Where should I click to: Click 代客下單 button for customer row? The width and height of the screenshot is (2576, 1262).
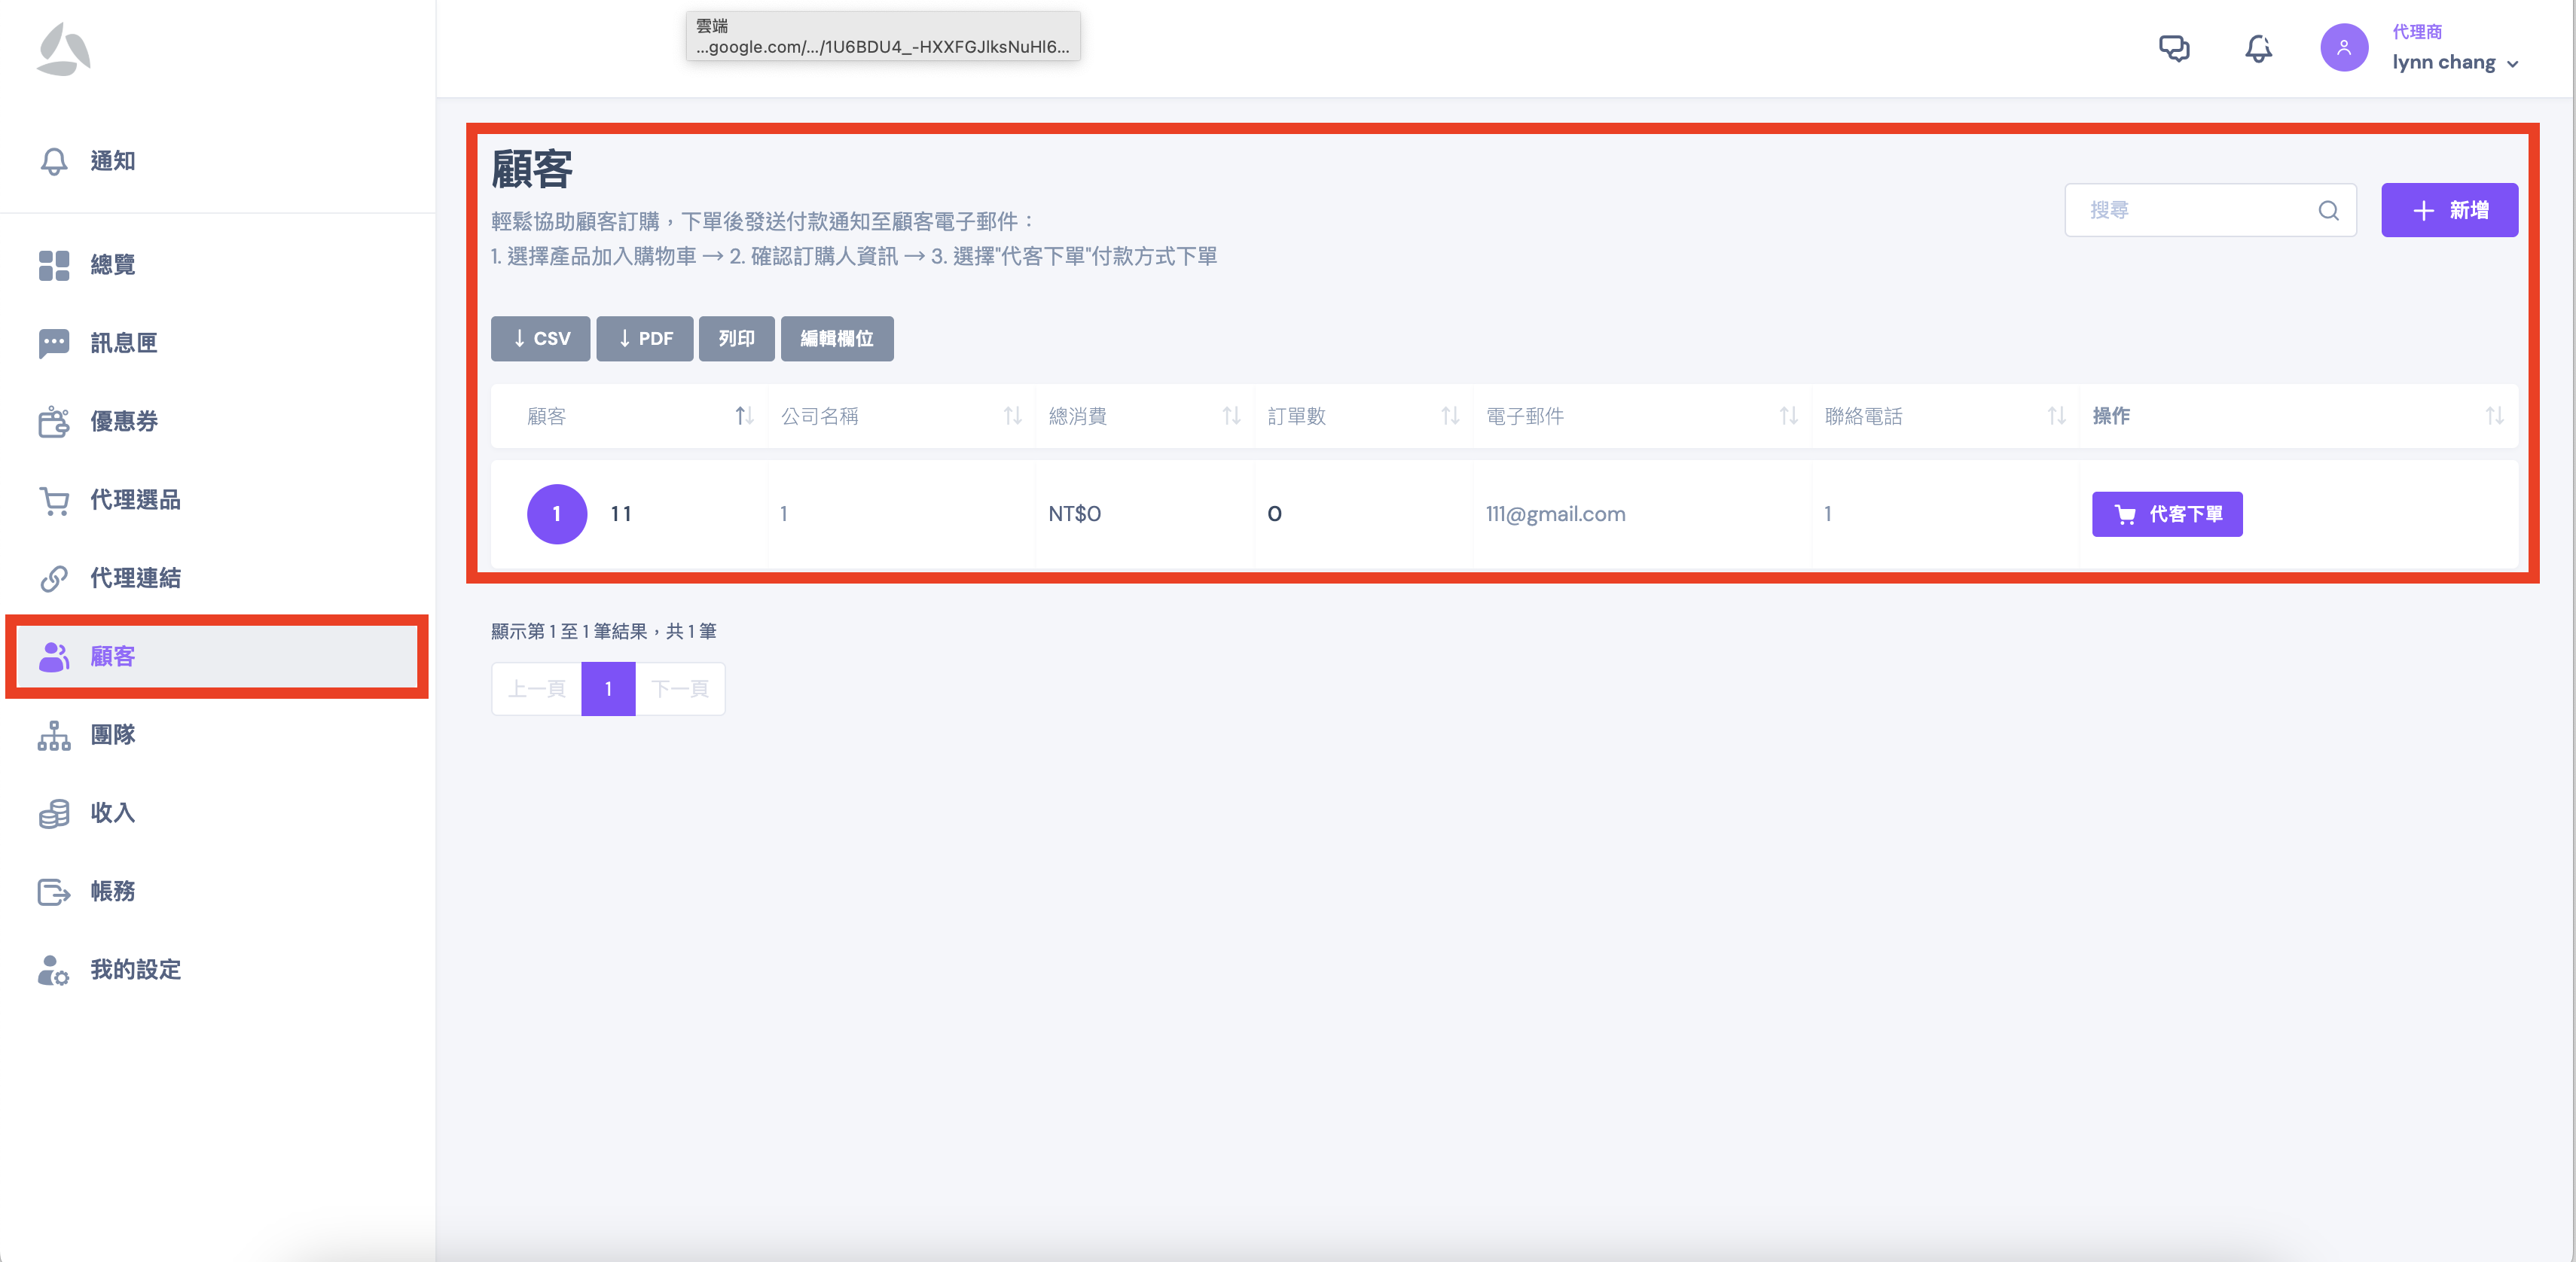click(2166, 514)
